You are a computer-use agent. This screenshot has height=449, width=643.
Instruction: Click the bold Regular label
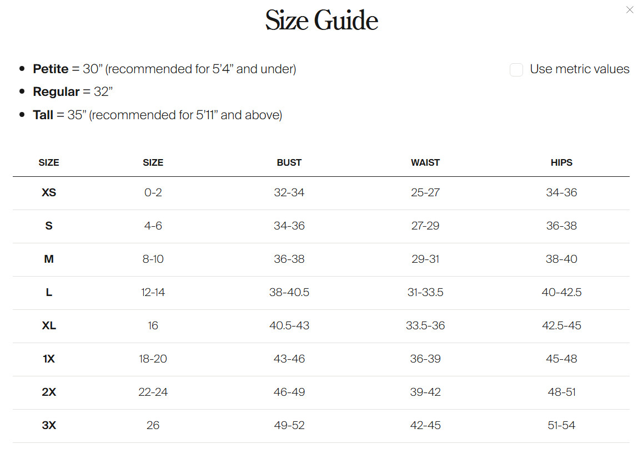pos(56,92)
